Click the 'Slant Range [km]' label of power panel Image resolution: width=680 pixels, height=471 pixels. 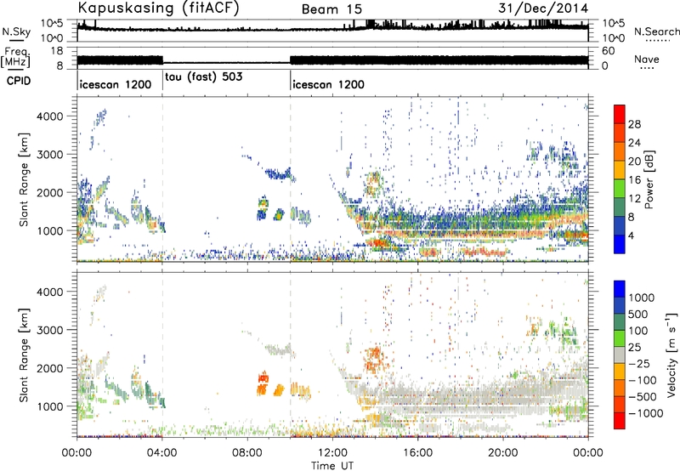[x=24, y=179]
